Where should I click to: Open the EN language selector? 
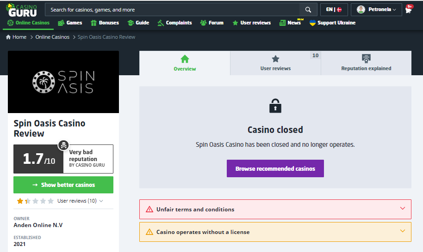click(333, 10)
